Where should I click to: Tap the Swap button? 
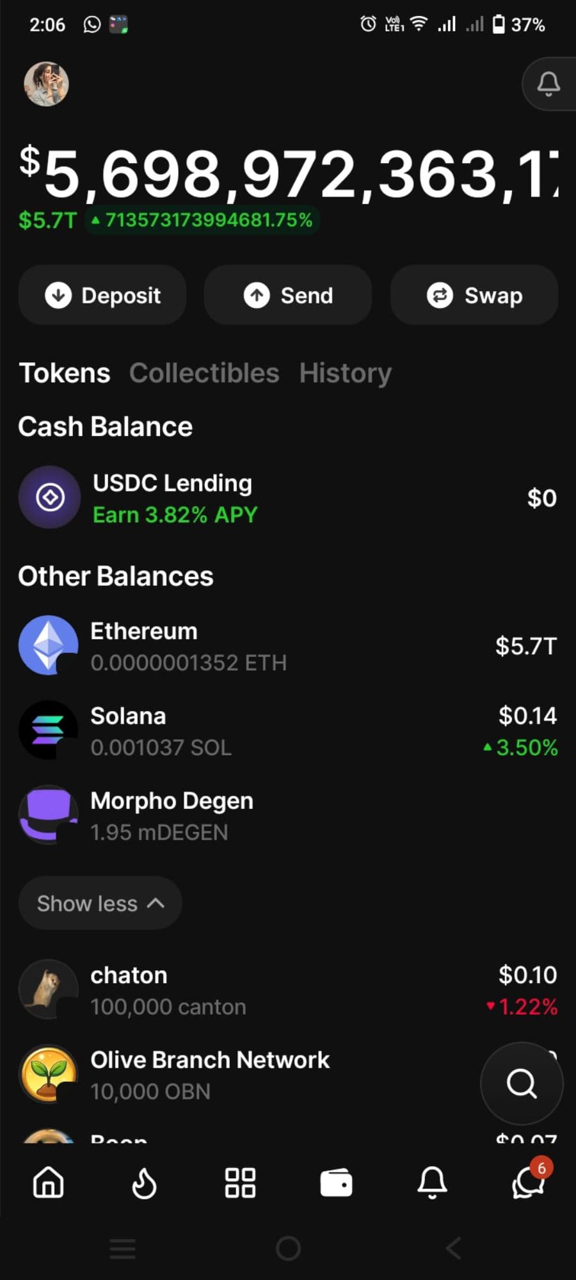coord(474,295)
